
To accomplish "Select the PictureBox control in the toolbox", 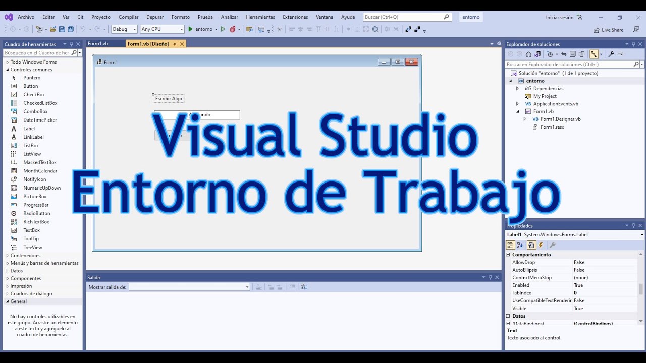I will coord(35,197).
